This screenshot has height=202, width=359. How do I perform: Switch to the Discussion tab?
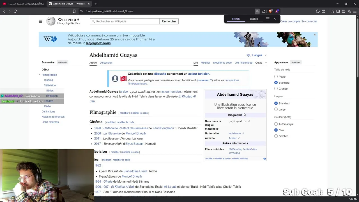click(x=106, y=63)
